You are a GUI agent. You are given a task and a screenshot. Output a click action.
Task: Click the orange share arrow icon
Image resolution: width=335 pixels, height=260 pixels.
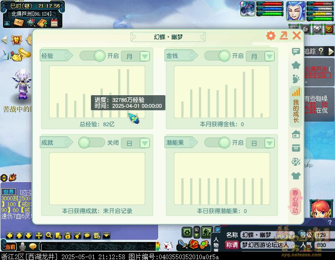284,36
